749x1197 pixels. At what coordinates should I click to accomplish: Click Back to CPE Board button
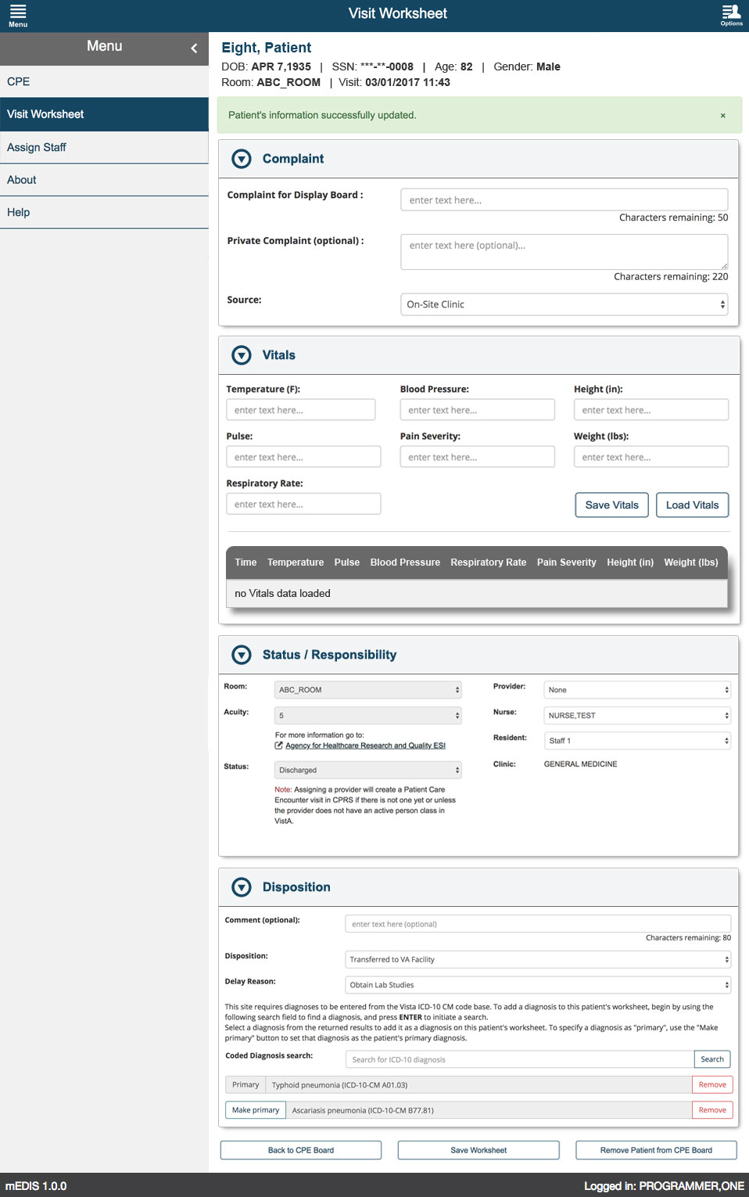[x=301, y=1150]
